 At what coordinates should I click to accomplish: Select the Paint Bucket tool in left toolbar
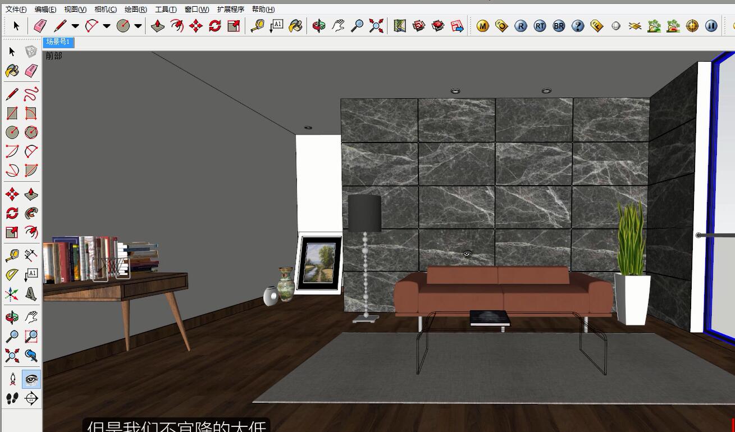click(12, 71)
